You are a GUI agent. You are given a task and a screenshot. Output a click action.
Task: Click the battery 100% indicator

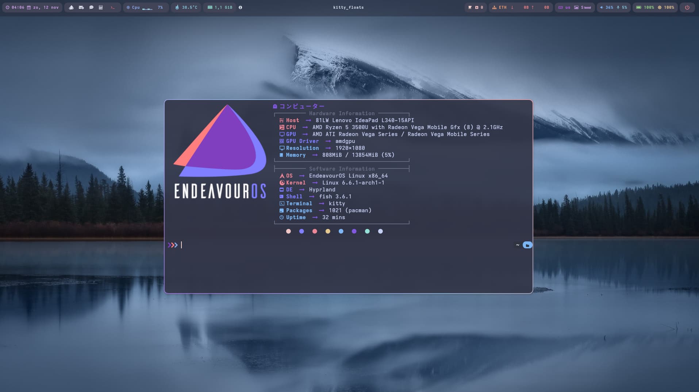pyautogui.click(x=645, y=7)
